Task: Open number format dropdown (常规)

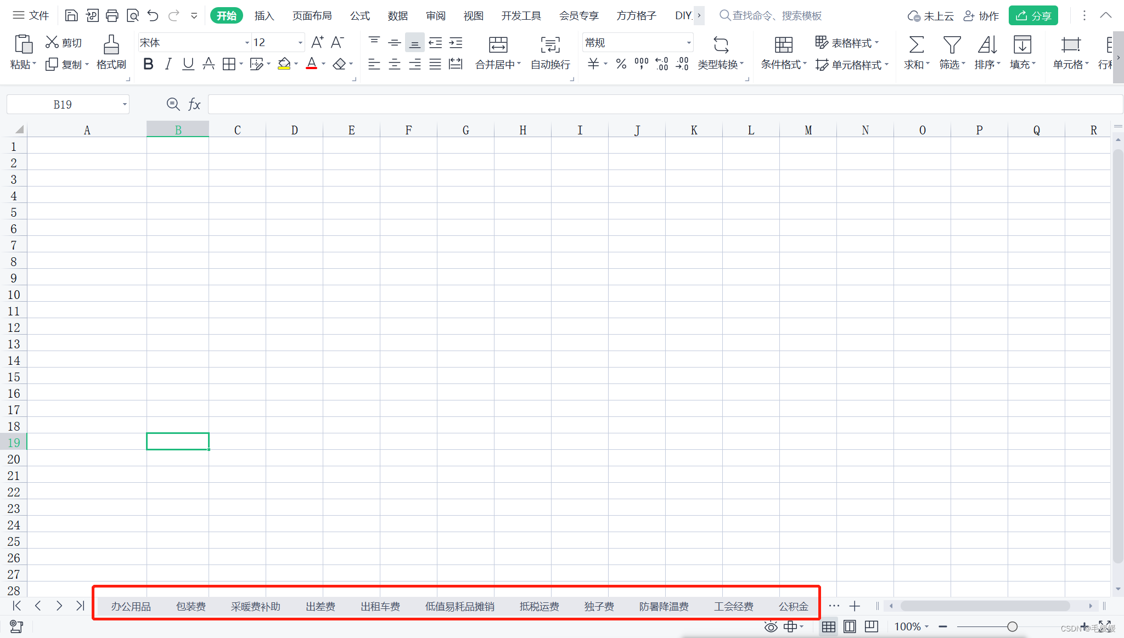Action: 689,43
